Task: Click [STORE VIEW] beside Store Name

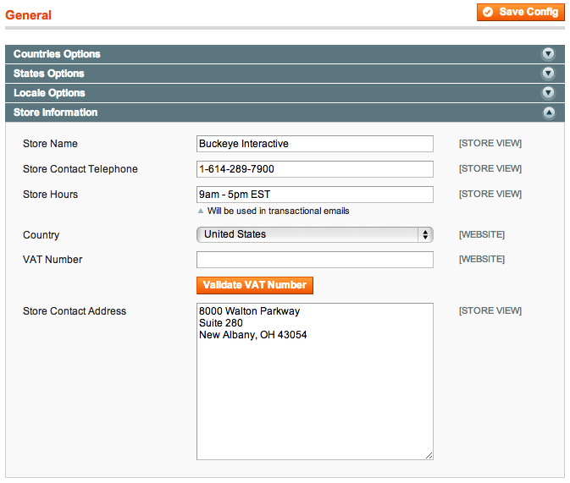Action: pos(490,144)
